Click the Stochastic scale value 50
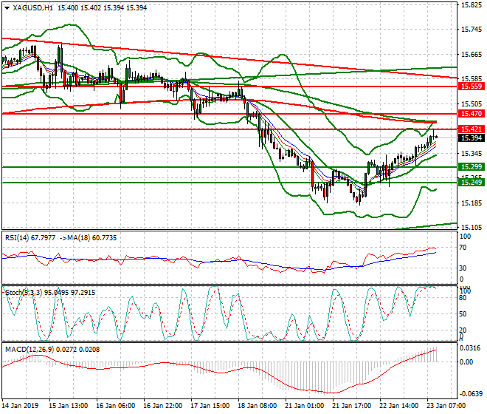The width and height of the screenshot is (487, 414). click(x=463, y=313)
